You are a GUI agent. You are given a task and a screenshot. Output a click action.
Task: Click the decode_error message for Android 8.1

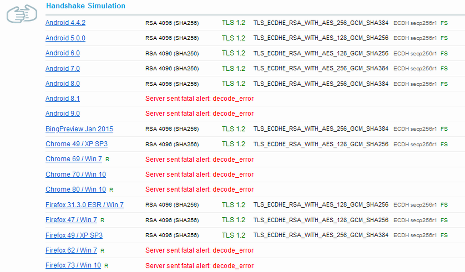[199, 99]
